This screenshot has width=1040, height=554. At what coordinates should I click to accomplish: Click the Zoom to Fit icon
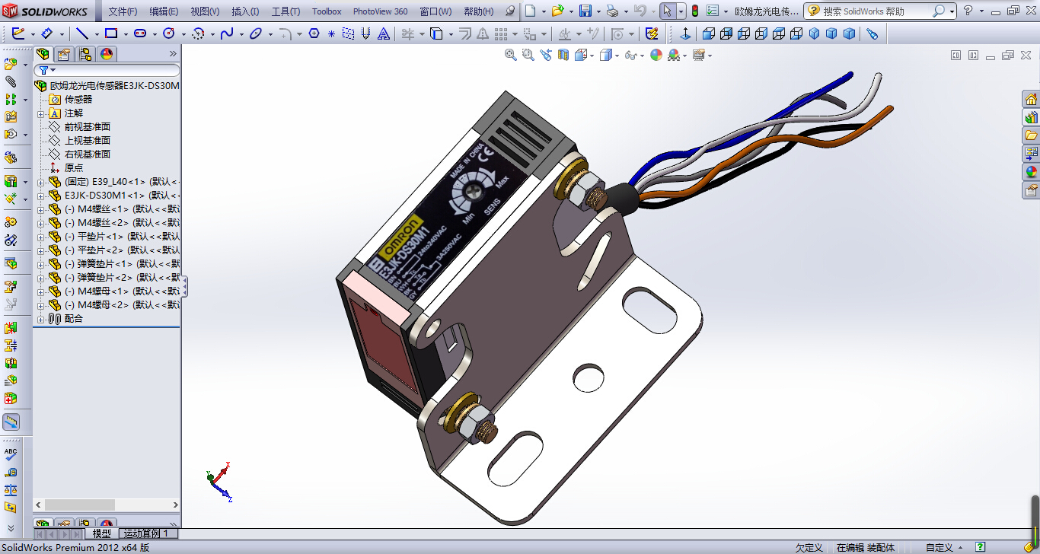511,55
